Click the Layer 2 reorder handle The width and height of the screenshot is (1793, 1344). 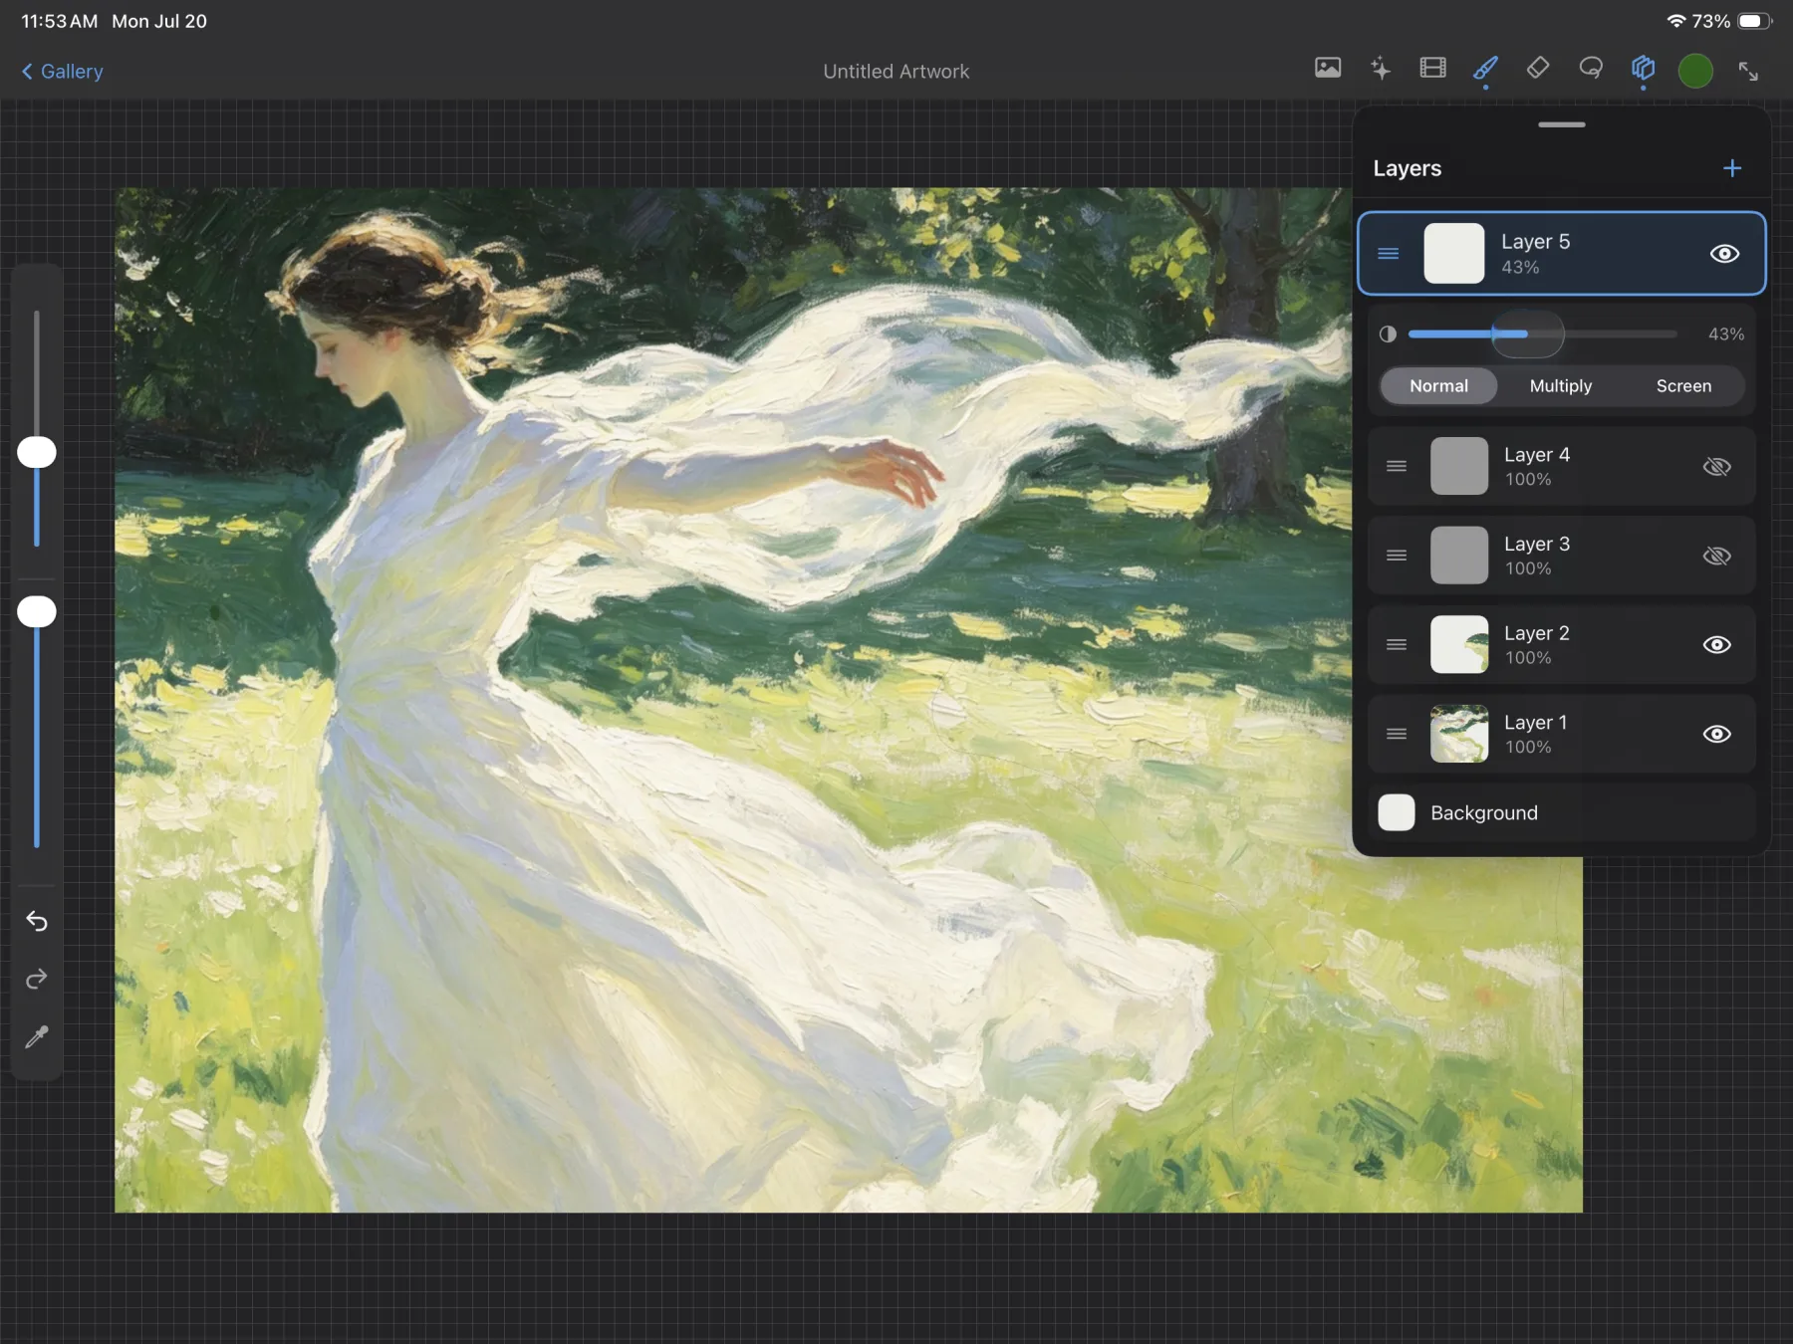point(1397,645)
